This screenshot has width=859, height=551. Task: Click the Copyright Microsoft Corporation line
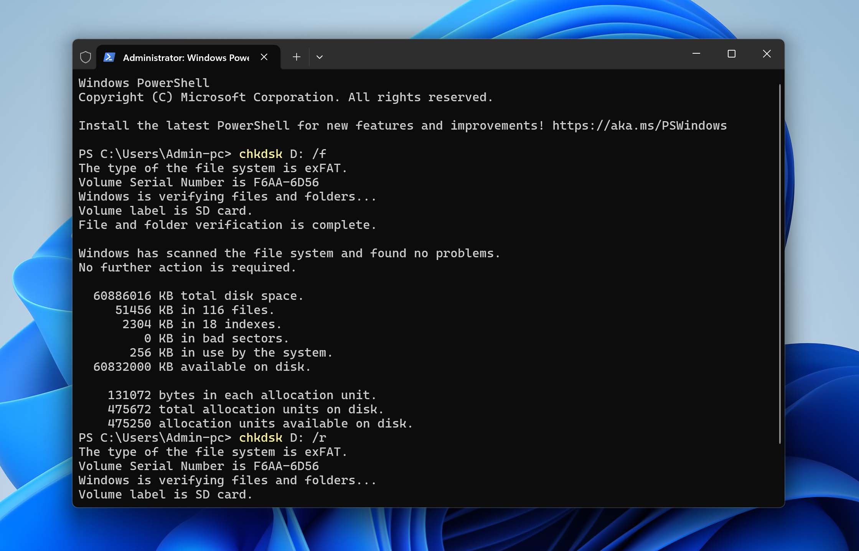pyautogui.click(x=286, y=97)
